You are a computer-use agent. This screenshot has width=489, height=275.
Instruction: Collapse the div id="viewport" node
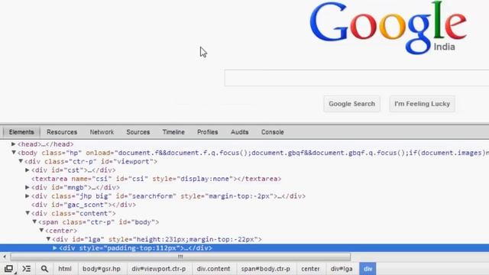coord(21,161)
